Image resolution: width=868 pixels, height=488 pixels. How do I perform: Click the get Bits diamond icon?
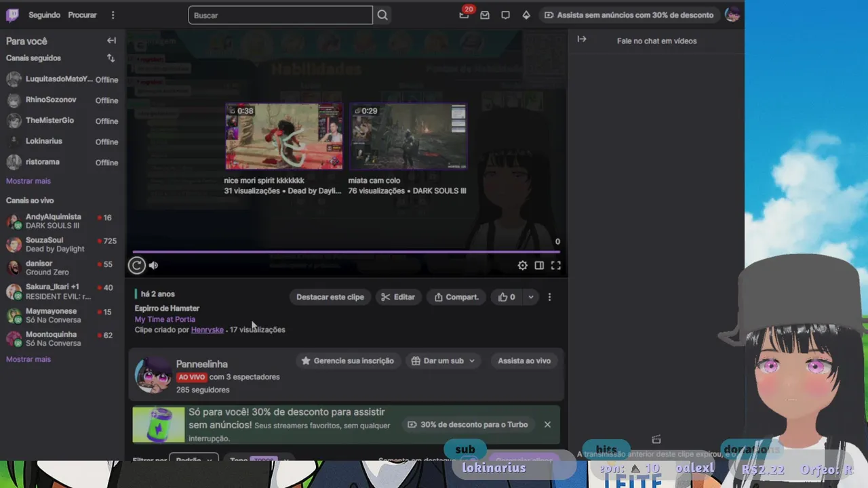coord(526,15)
